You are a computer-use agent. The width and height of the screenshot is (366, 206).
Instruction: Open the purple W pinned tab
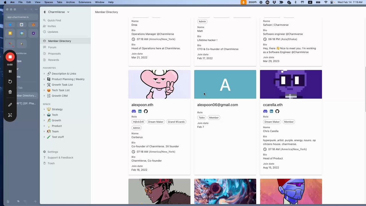click(33, 33)
